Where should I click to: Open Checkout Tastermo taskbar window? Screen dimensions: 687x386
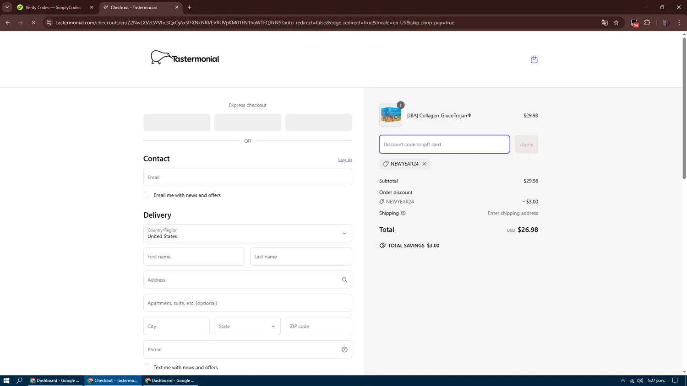pos(113,381)
